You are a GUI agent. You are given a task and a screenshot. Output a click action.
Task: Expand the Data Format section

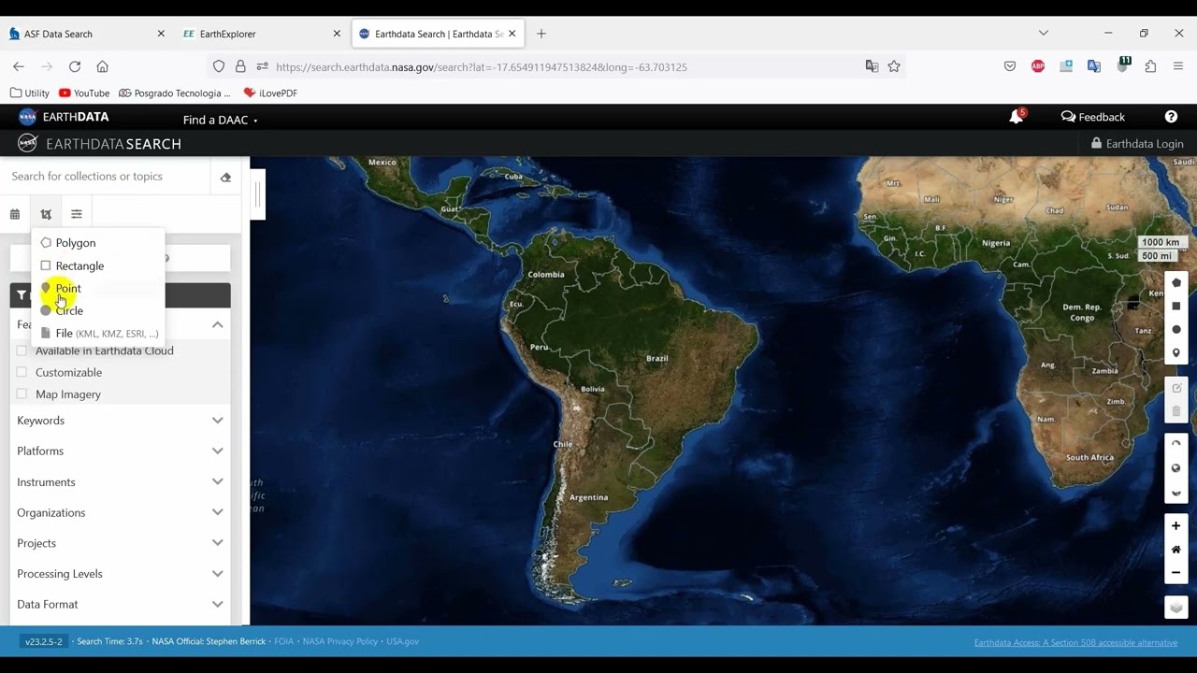[120, 605]
